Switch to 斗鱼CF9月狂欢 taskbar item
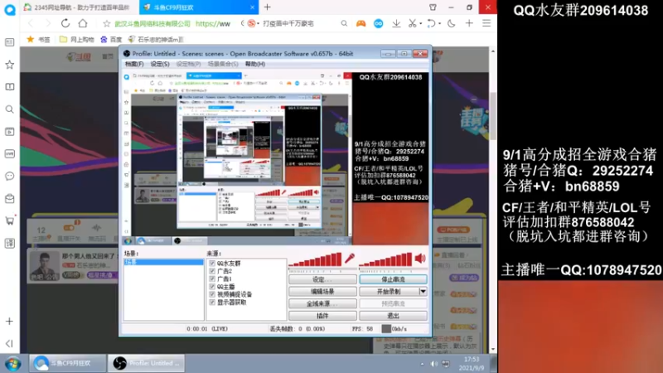Viewport: 663px width, 373px height. pos(68,363)
